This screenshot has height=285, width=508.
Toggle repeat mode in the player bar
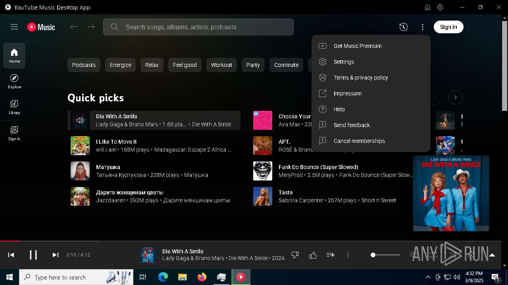click(433, 255)
